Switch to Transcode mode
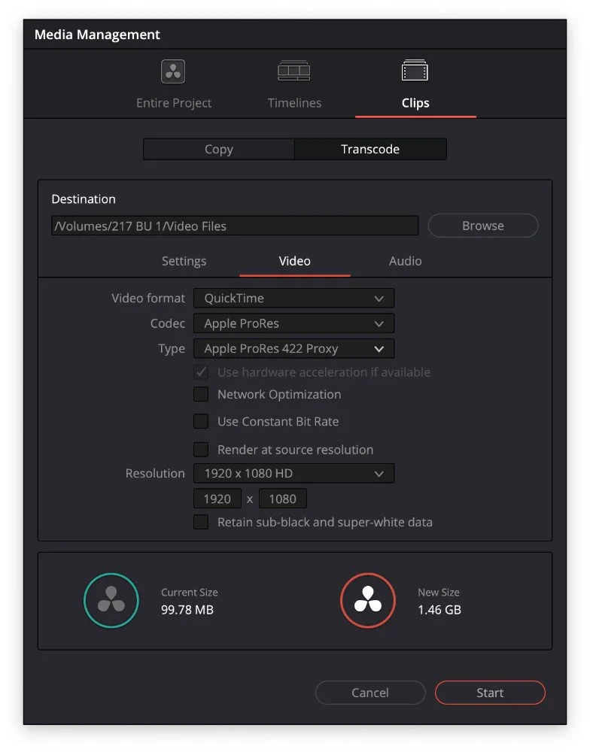590x752 pixels. 370,149
